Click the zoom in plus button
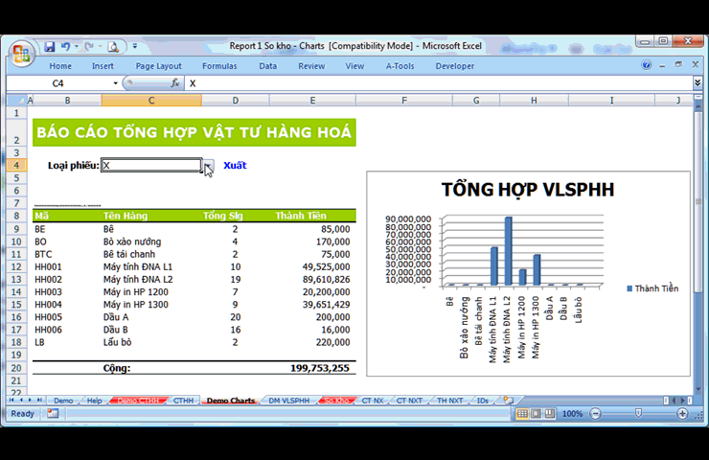 (x=682, y=414)
